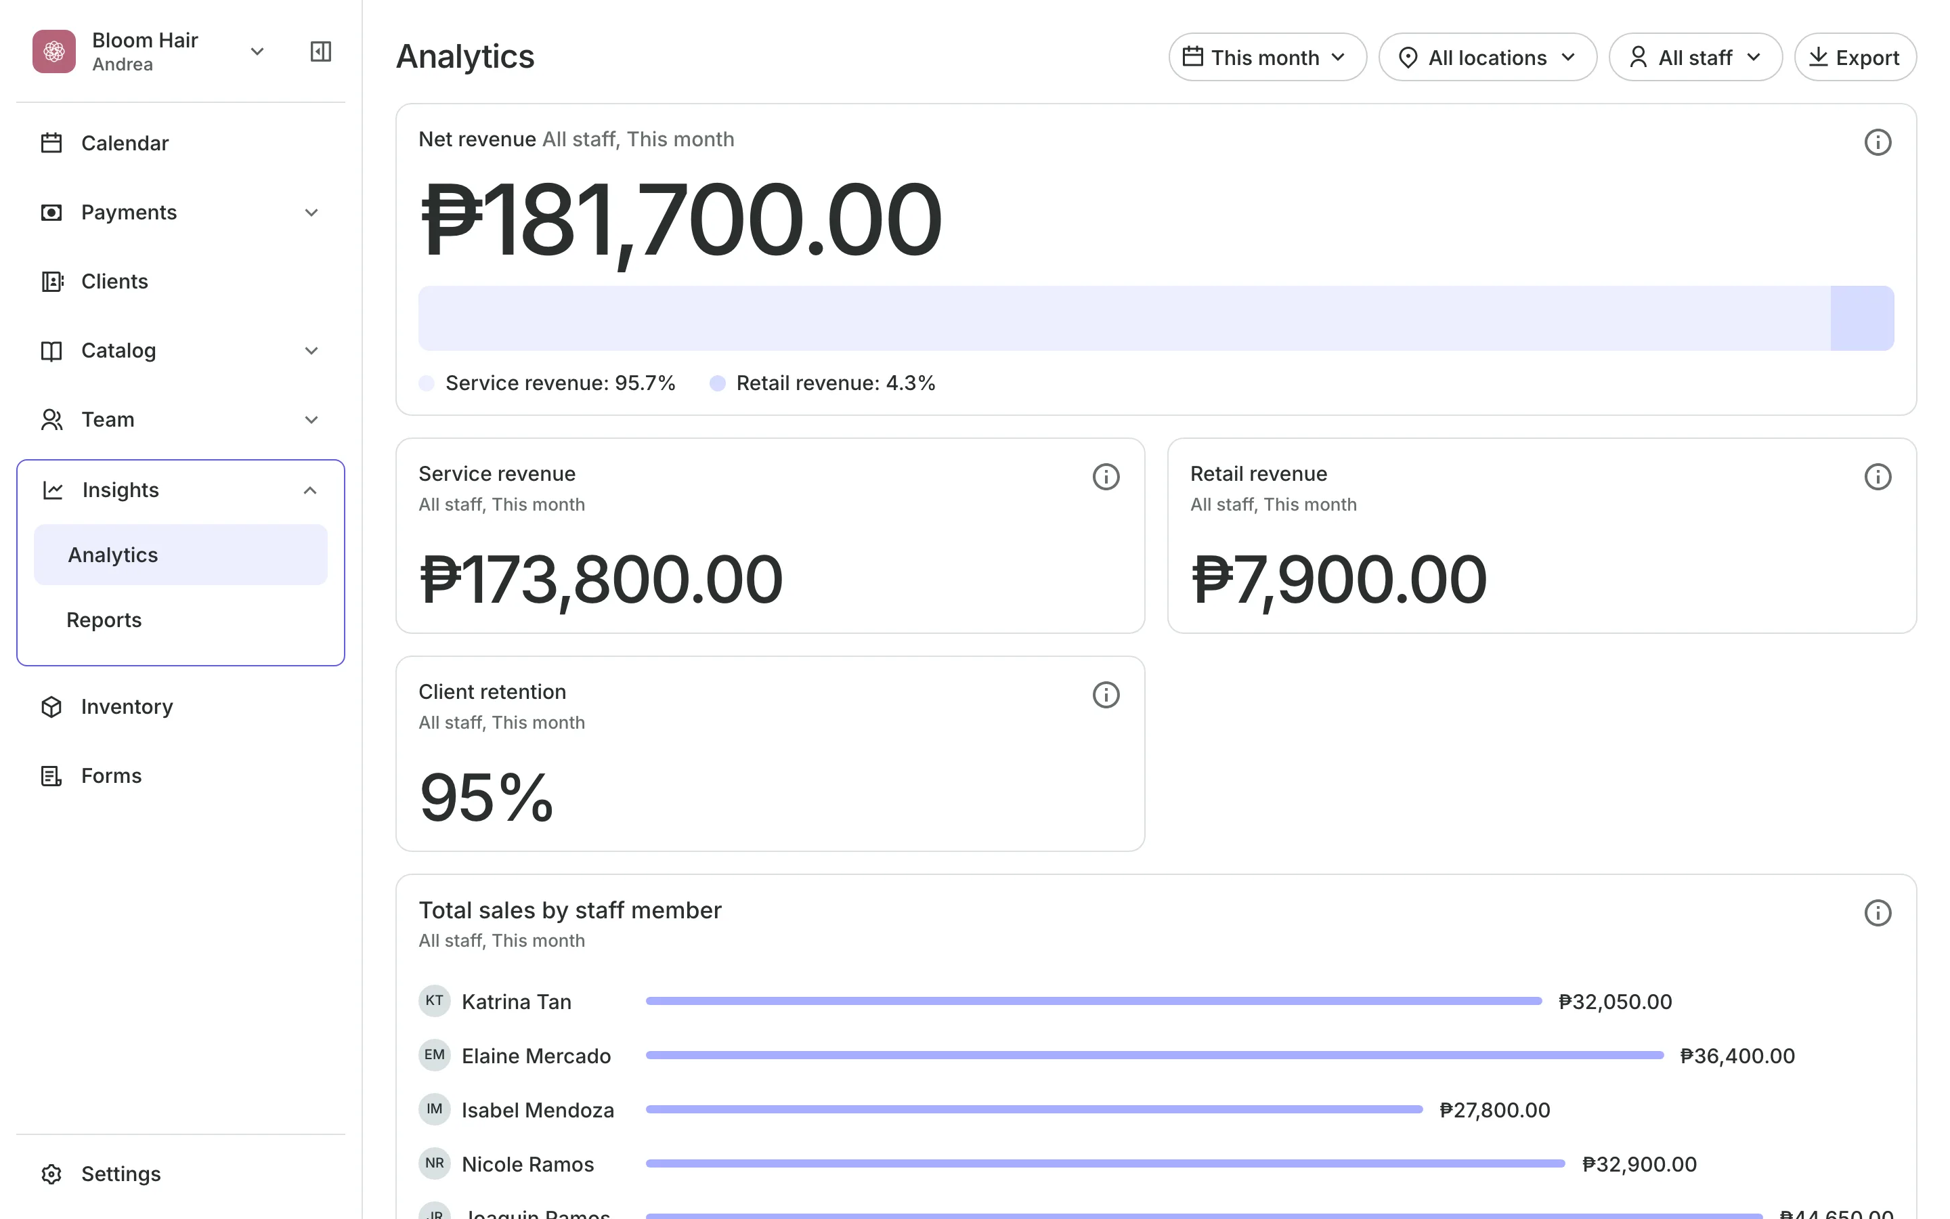The image size is (1950, 1219).
Task: Open Calendar in the sidebar
Action: [x=181, y=144]
